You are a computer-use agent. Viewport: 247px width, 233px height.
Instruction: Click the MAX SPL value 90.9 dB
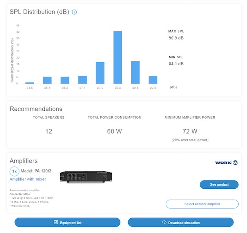coord(176,38)
